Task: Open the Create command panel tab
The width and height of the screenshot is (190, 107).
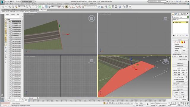Action: point(173,14)
